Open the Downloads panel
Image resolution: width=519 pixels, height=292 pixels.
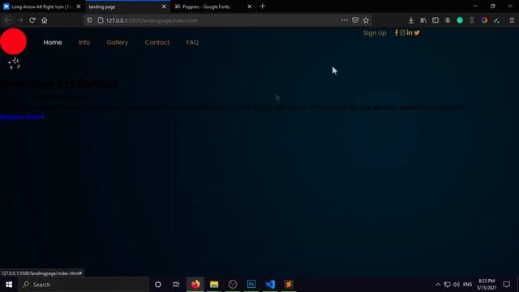pyautogui.click(x=411, y=20)
